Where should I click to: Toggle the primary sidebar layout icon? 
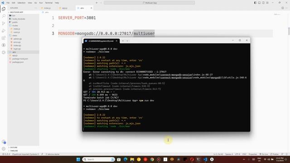[x=255, y=3]
